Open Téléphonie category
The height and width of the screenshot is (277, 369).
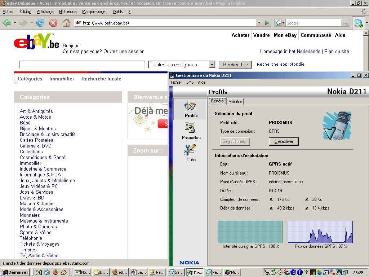pyautogui.click(x=31, y=238)
